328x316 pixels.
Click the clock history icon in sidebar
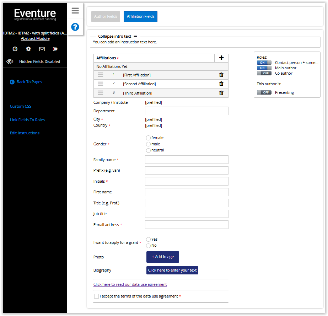click(x=15, y=49)
